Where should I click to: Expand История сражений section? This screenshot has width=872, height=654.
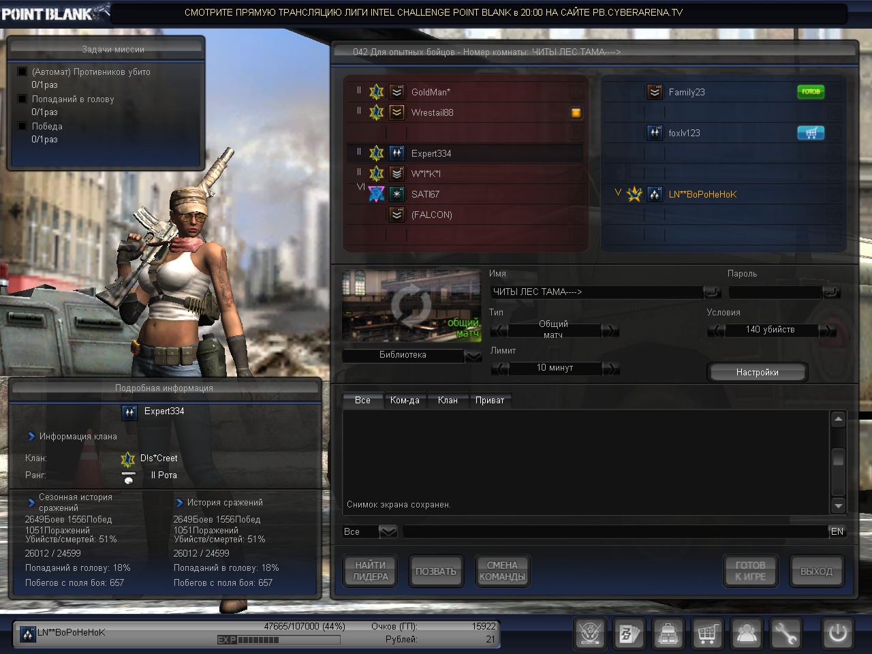pos(180,503)
